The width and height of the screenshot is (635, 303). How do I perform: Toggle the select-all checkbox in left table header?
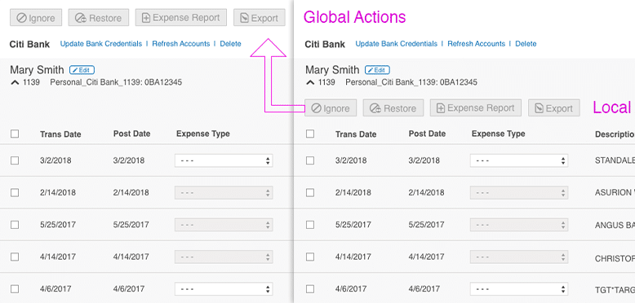15,134
